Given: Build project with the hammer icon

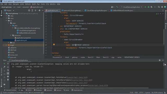Looking at the screenshot, I should [x=117, y=7].
